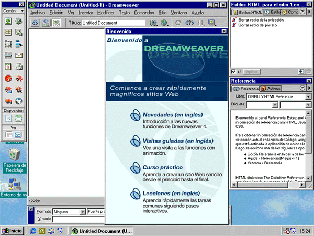Open the Reference toolbar icon with question mark
314x236 pixels.
click(189, 23)
